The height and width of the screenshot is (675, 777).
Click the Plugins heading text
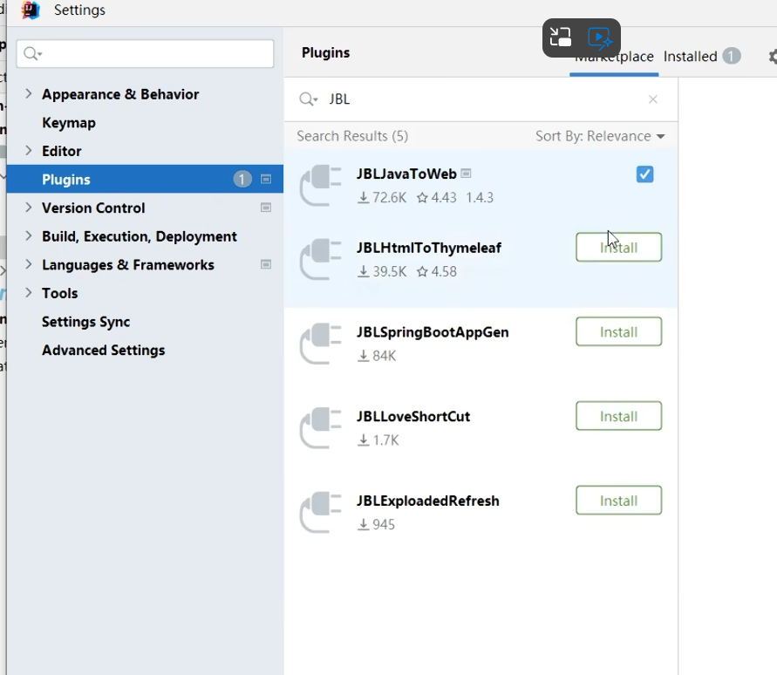[325, 52]
